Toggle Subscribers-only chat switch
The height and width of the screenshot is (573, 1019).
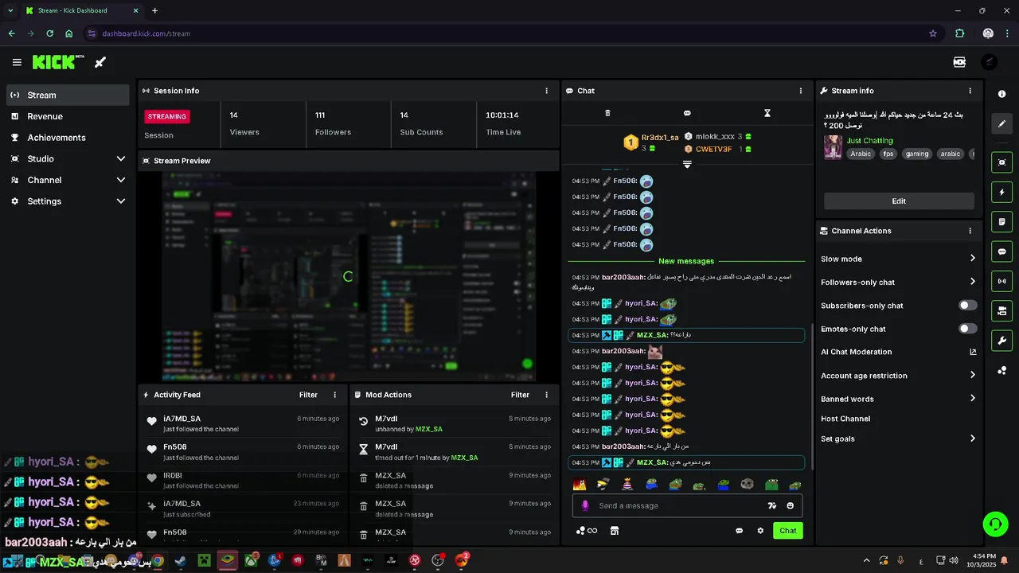click(968, 306)
